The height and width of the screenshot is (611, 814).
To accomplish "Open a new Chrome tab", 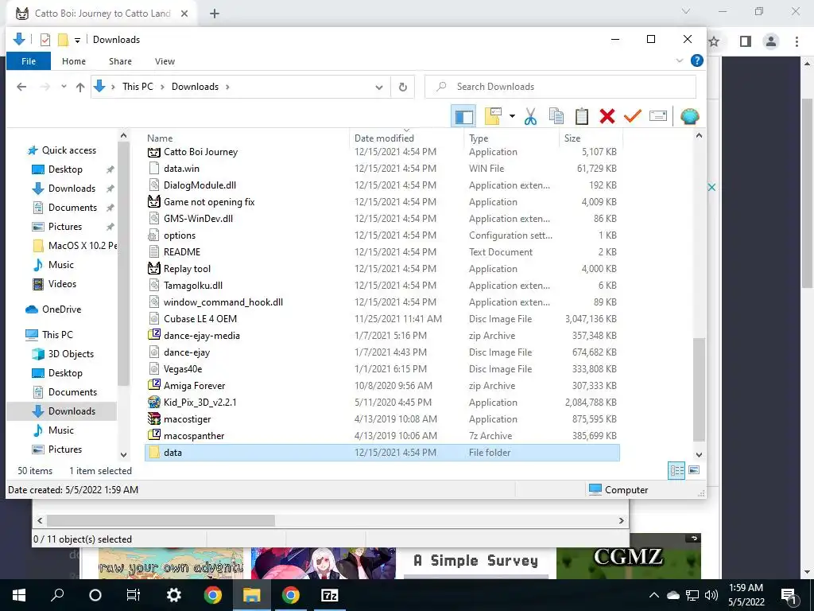I will [x=215, y=14].
